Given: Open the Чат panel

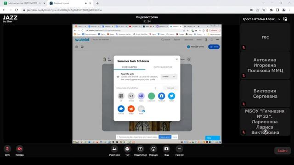Looking at the screenshot, I should (x=127, y=149).
